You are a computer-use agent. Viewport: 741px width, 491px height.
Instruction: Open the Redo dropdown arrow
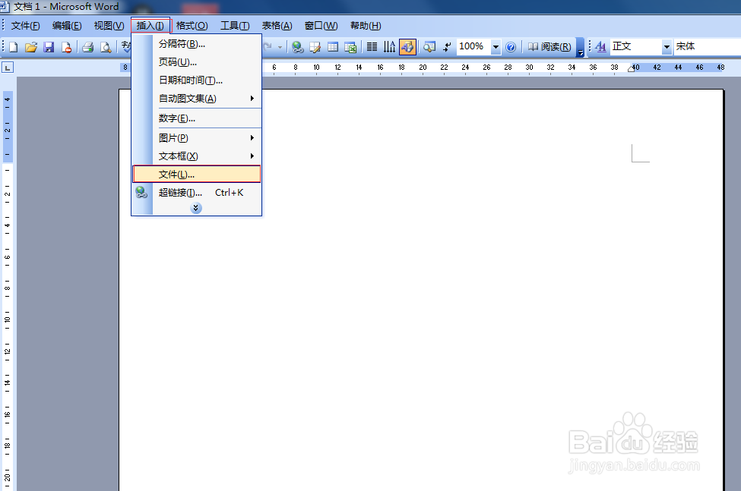tap(280, 47)
